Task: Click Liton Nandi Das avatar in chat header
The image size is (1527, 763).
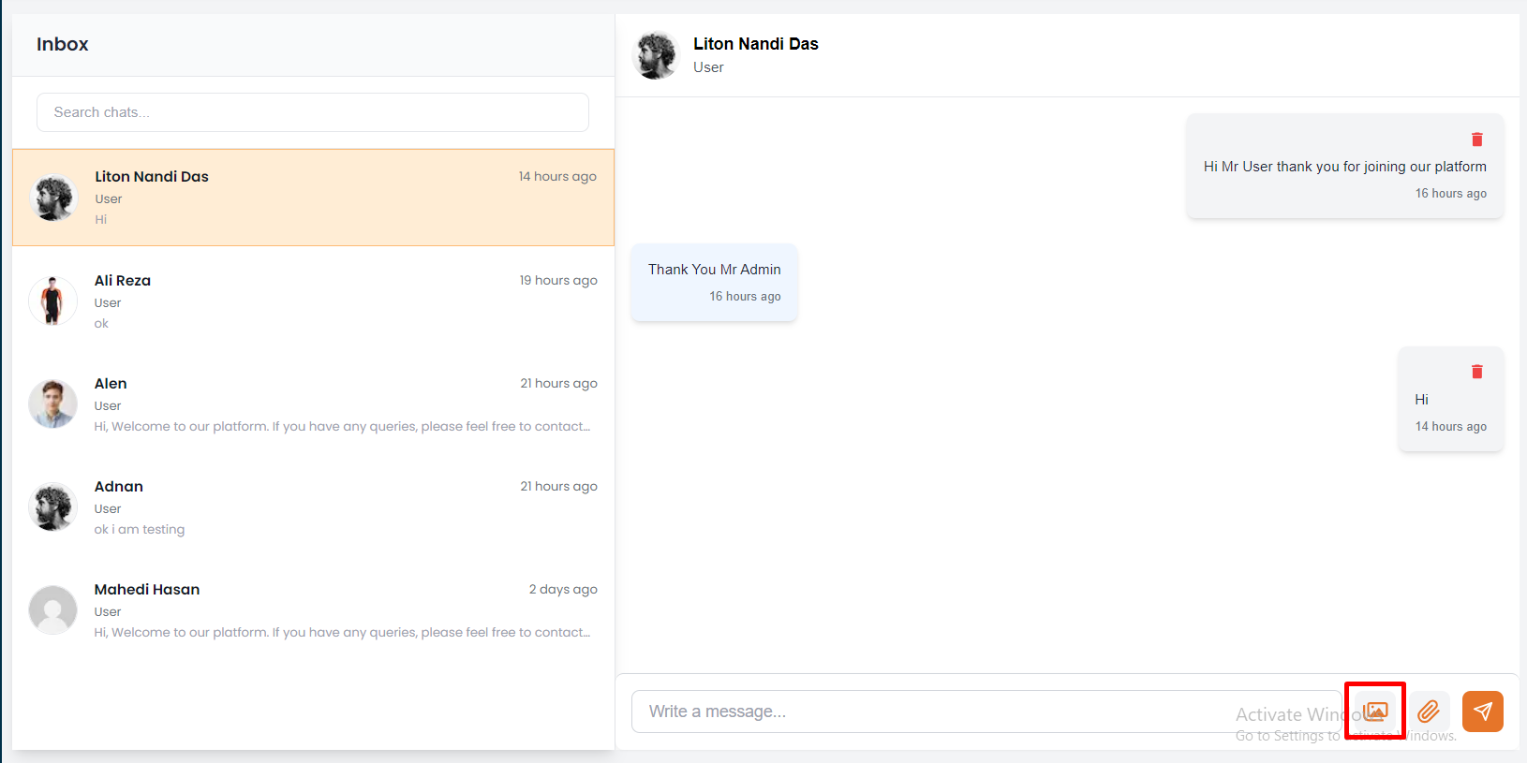Action: (x=656, y=55)
